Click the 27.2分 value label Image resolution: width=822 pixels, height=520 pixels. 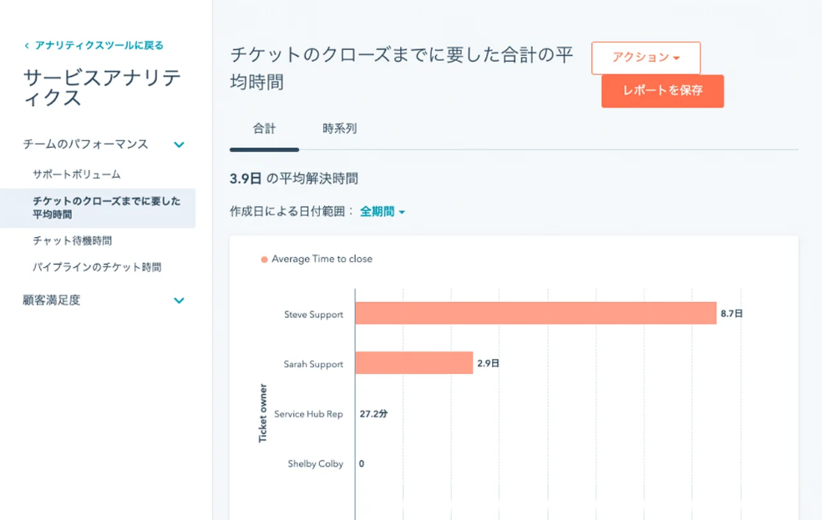point(373,414)
